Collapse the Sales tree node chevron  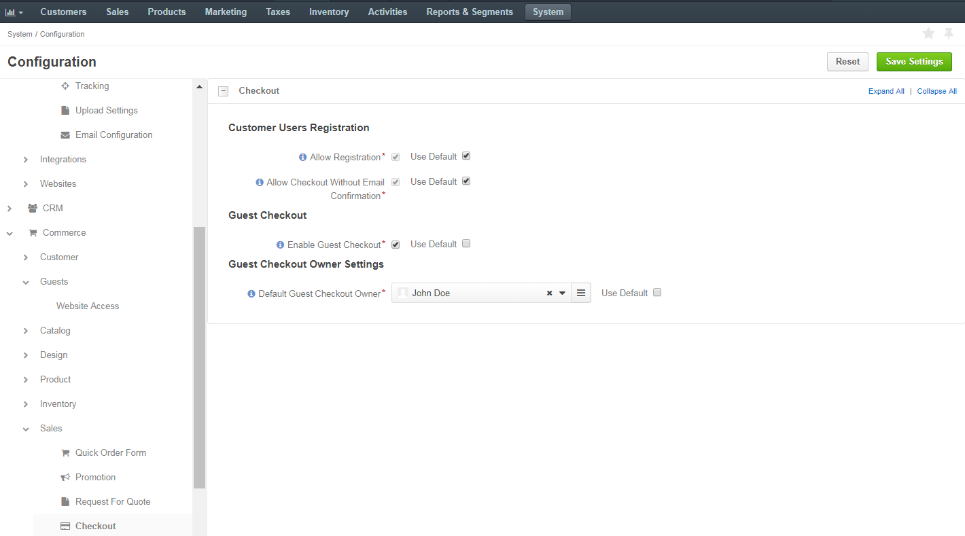tap(26, 428)
